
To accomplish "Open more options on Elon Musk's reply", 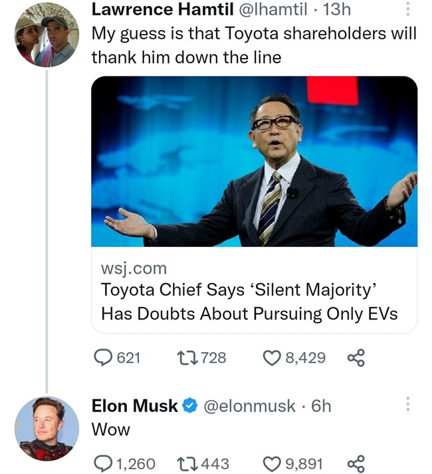I will pos(407,405).
